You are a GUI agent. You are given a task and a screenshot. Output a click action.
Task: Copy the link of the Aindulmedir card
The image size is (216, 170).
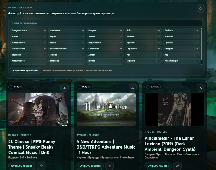tap(177, 166)
